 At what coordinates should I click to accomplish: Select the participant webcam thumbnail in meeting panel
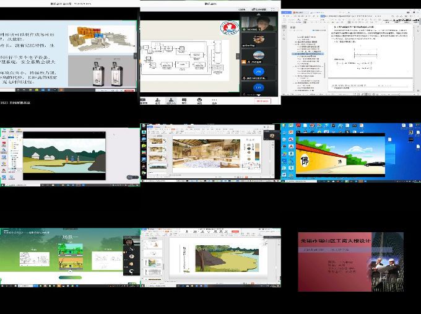[x=259, y=24]
